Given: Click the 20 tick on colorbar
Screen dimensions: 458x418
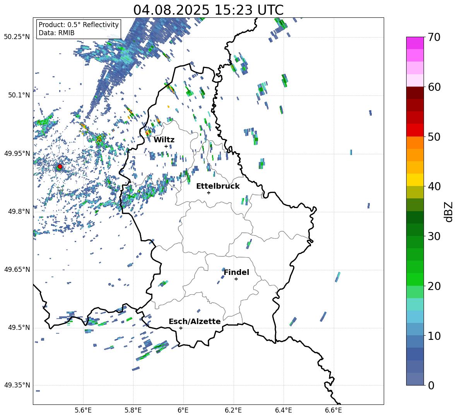Looking at the screenshot, I should (x=434, y=286).
